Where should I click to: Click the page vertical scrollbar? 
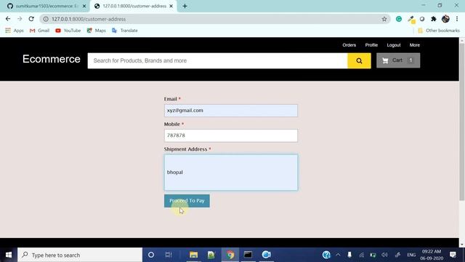coord(462,122)
